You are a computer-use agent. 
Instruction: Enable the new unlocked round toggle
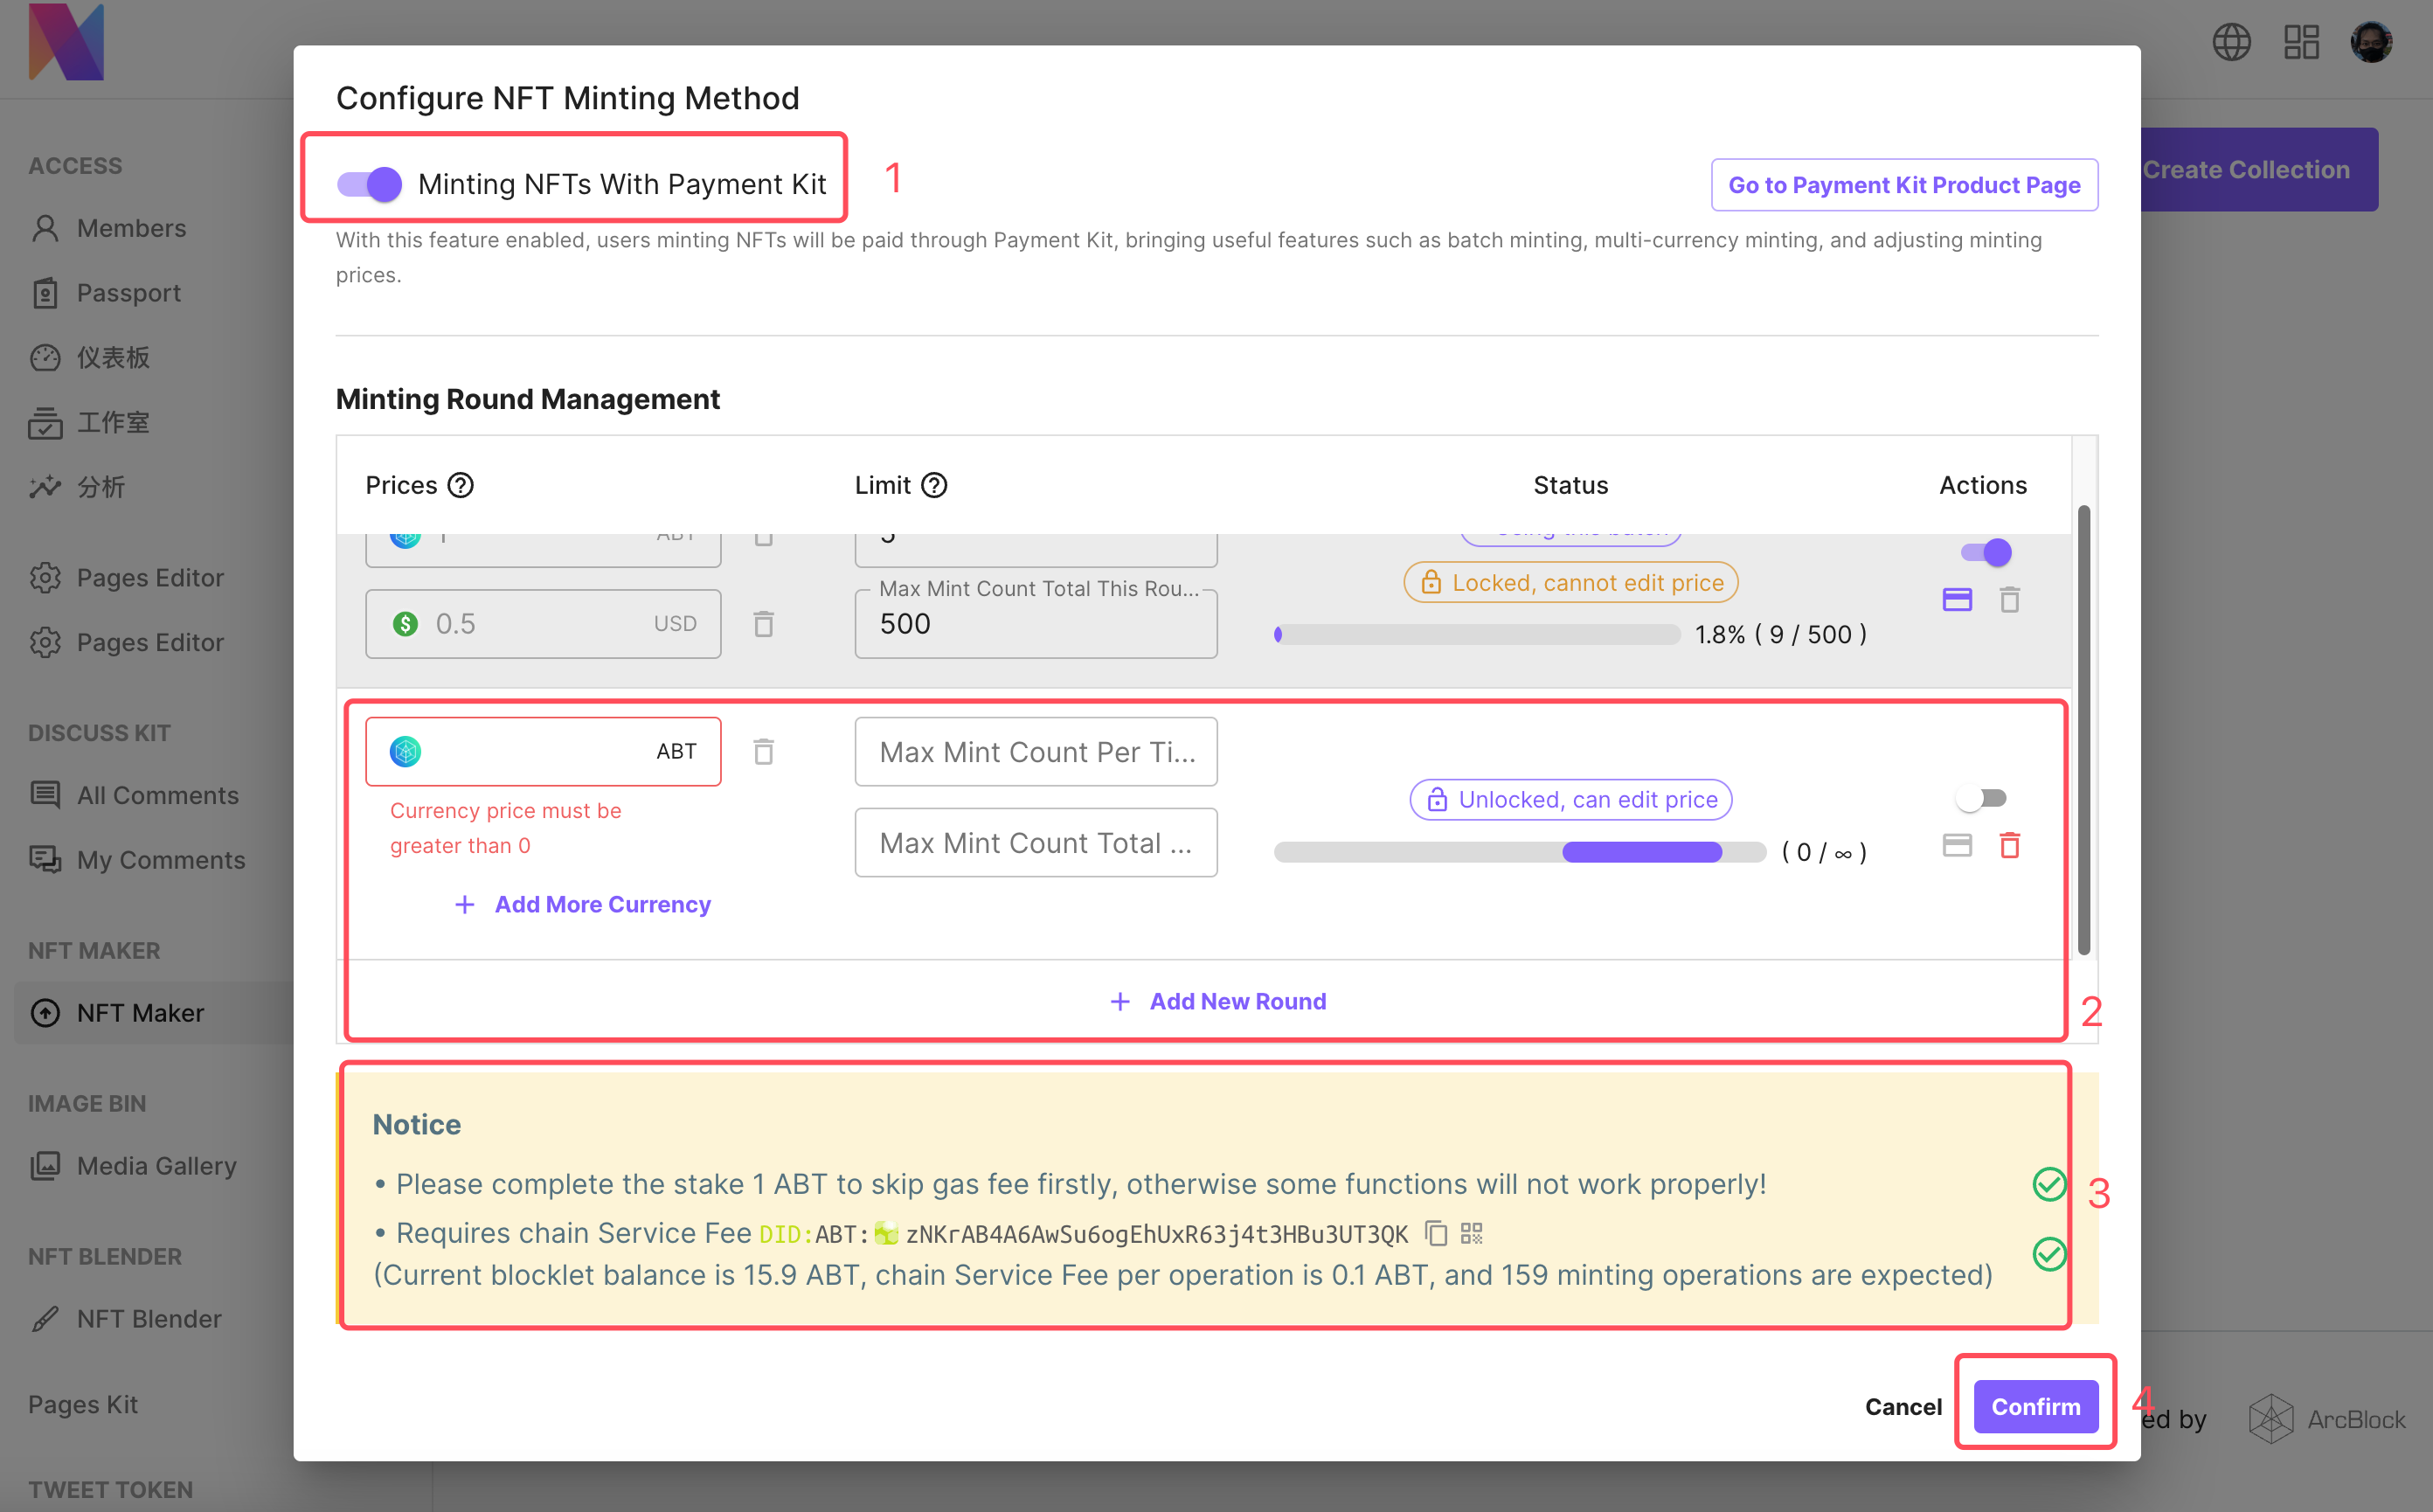(1981, 798)
